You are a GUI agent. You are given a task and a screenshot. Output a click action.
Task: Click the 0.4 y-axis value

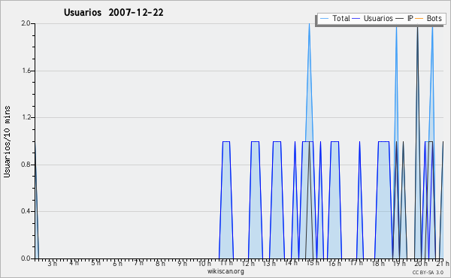(26, 211)
